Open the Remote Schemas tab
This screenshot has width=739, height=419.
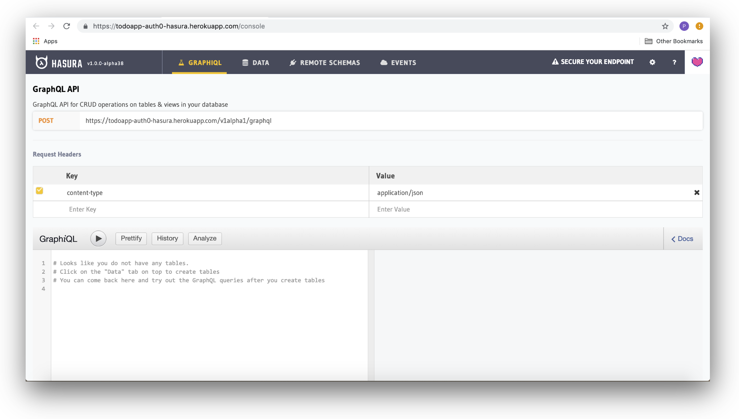coord(325,63)
